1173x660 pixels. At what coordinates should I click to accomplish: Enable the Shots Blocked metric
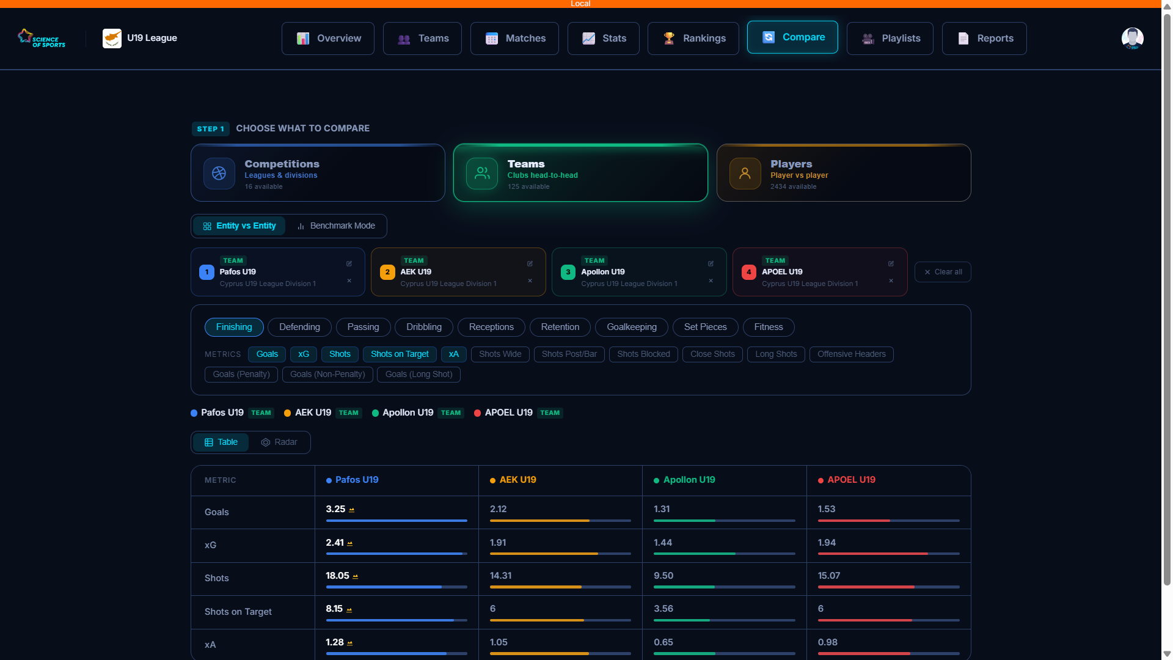pyautogui.click(x=643, y=354)
